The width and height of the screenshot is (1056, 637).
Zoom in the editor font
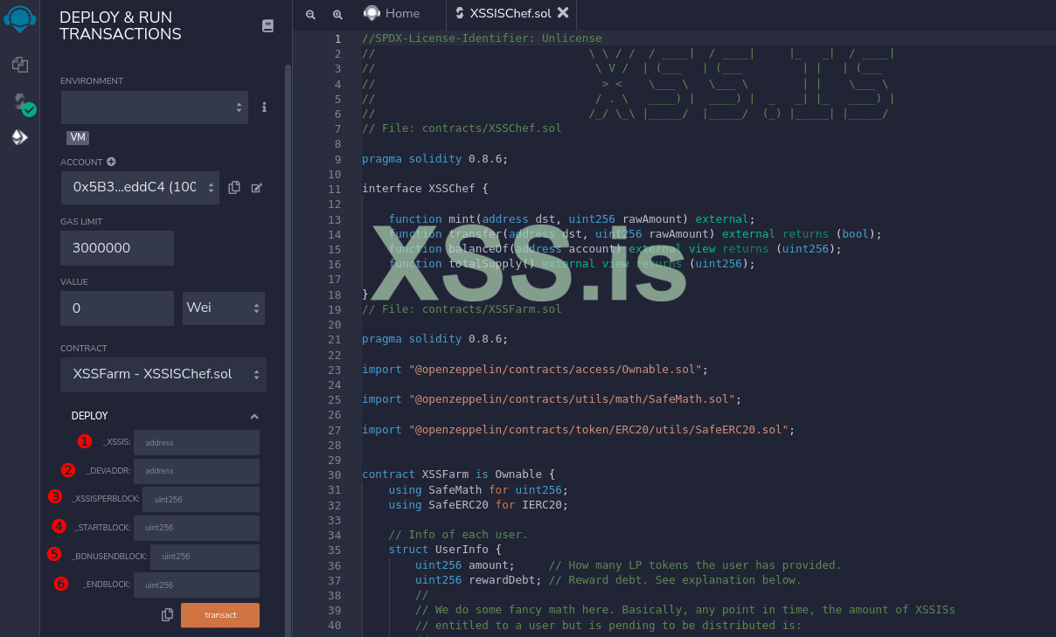click(337, 15)
